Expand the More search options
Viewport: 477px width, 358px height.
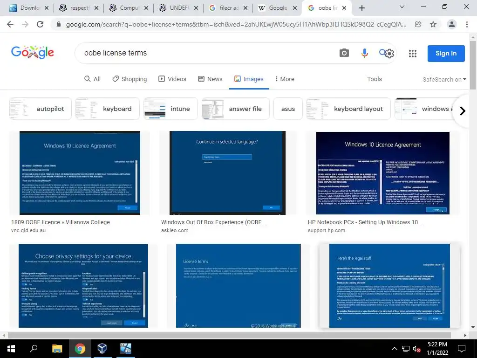click(285, 79)
